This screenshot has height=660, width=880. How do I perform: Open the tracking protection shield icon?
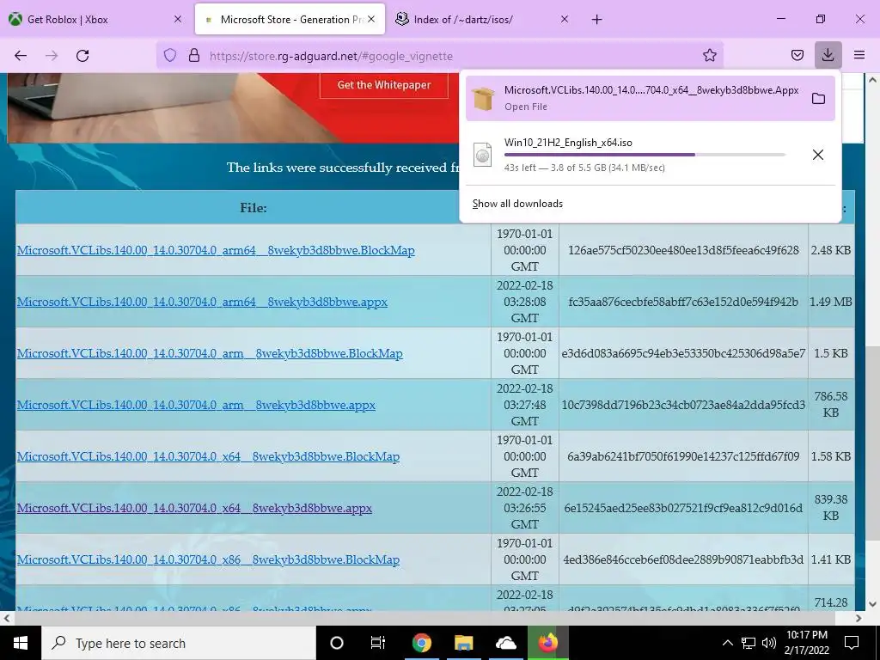click(170, 56)
